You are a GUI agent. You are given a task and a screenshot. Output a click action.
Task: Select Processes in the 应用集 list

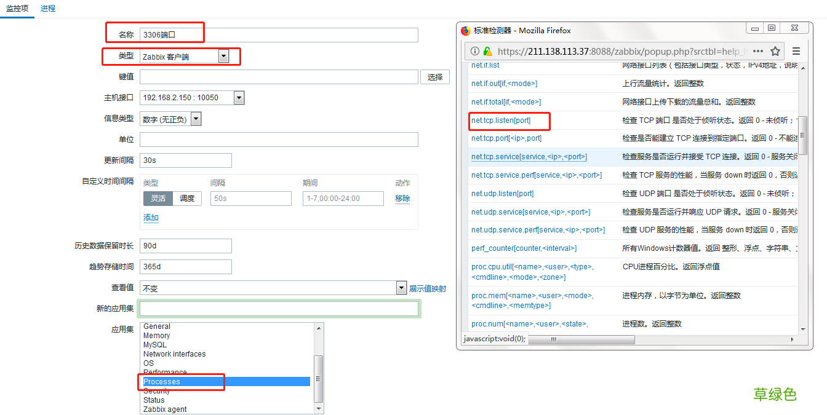(x=226, y=382)
